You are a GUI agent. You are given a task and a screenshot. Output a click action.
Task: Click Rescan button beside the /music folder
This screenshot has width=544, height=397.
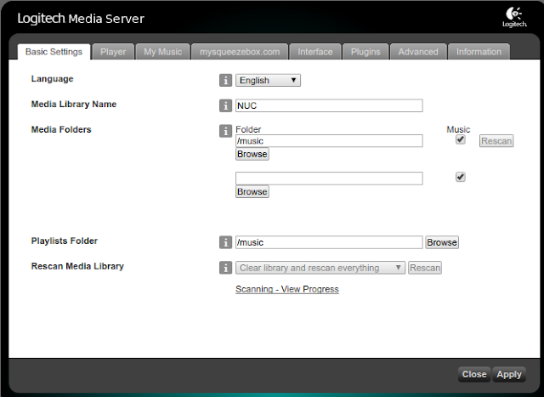[496, 141]
